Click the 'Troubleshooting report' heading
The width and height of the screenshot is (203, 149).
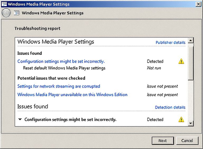coord(38,28)
